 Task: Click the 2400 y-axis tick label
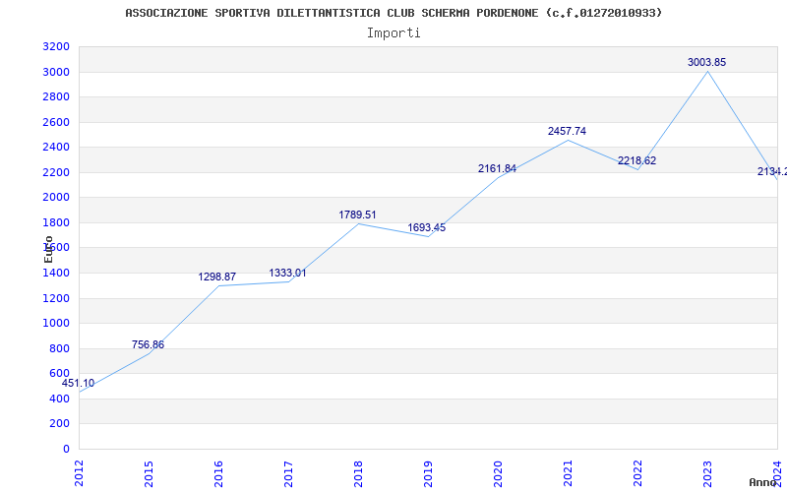[x=56, y=148]
